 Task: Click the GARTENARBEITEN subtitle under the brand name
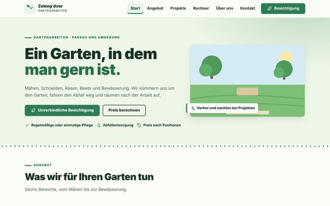[52, 11]
